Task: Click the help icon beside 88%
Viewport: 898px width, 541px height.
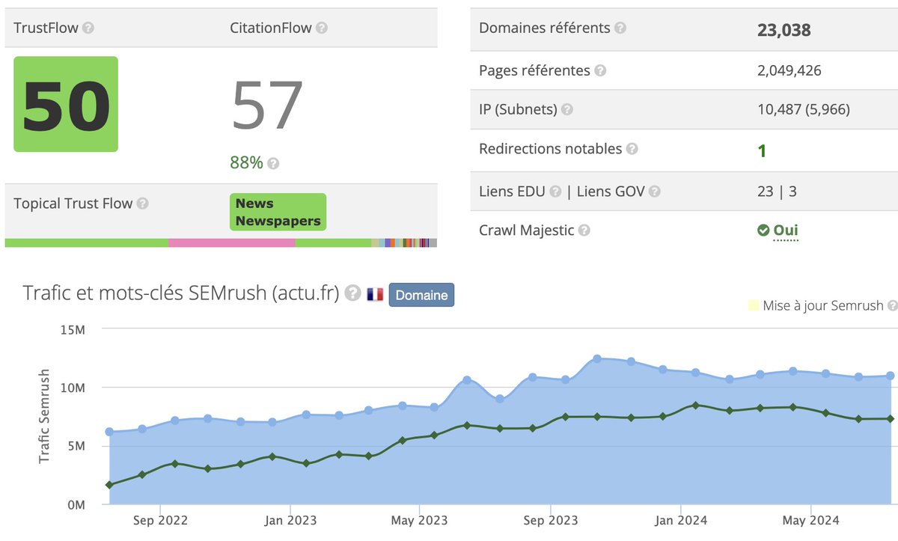Action: pos(273,162)
